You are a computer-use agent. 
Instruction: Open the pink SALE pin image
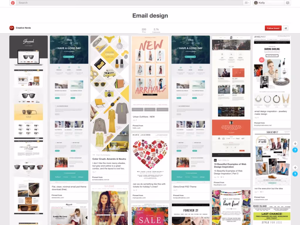(x=150, y=214)
